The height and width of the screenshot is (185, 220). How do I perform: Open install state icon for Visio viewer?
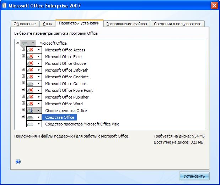pyautogui.click(x=31, y=124)
